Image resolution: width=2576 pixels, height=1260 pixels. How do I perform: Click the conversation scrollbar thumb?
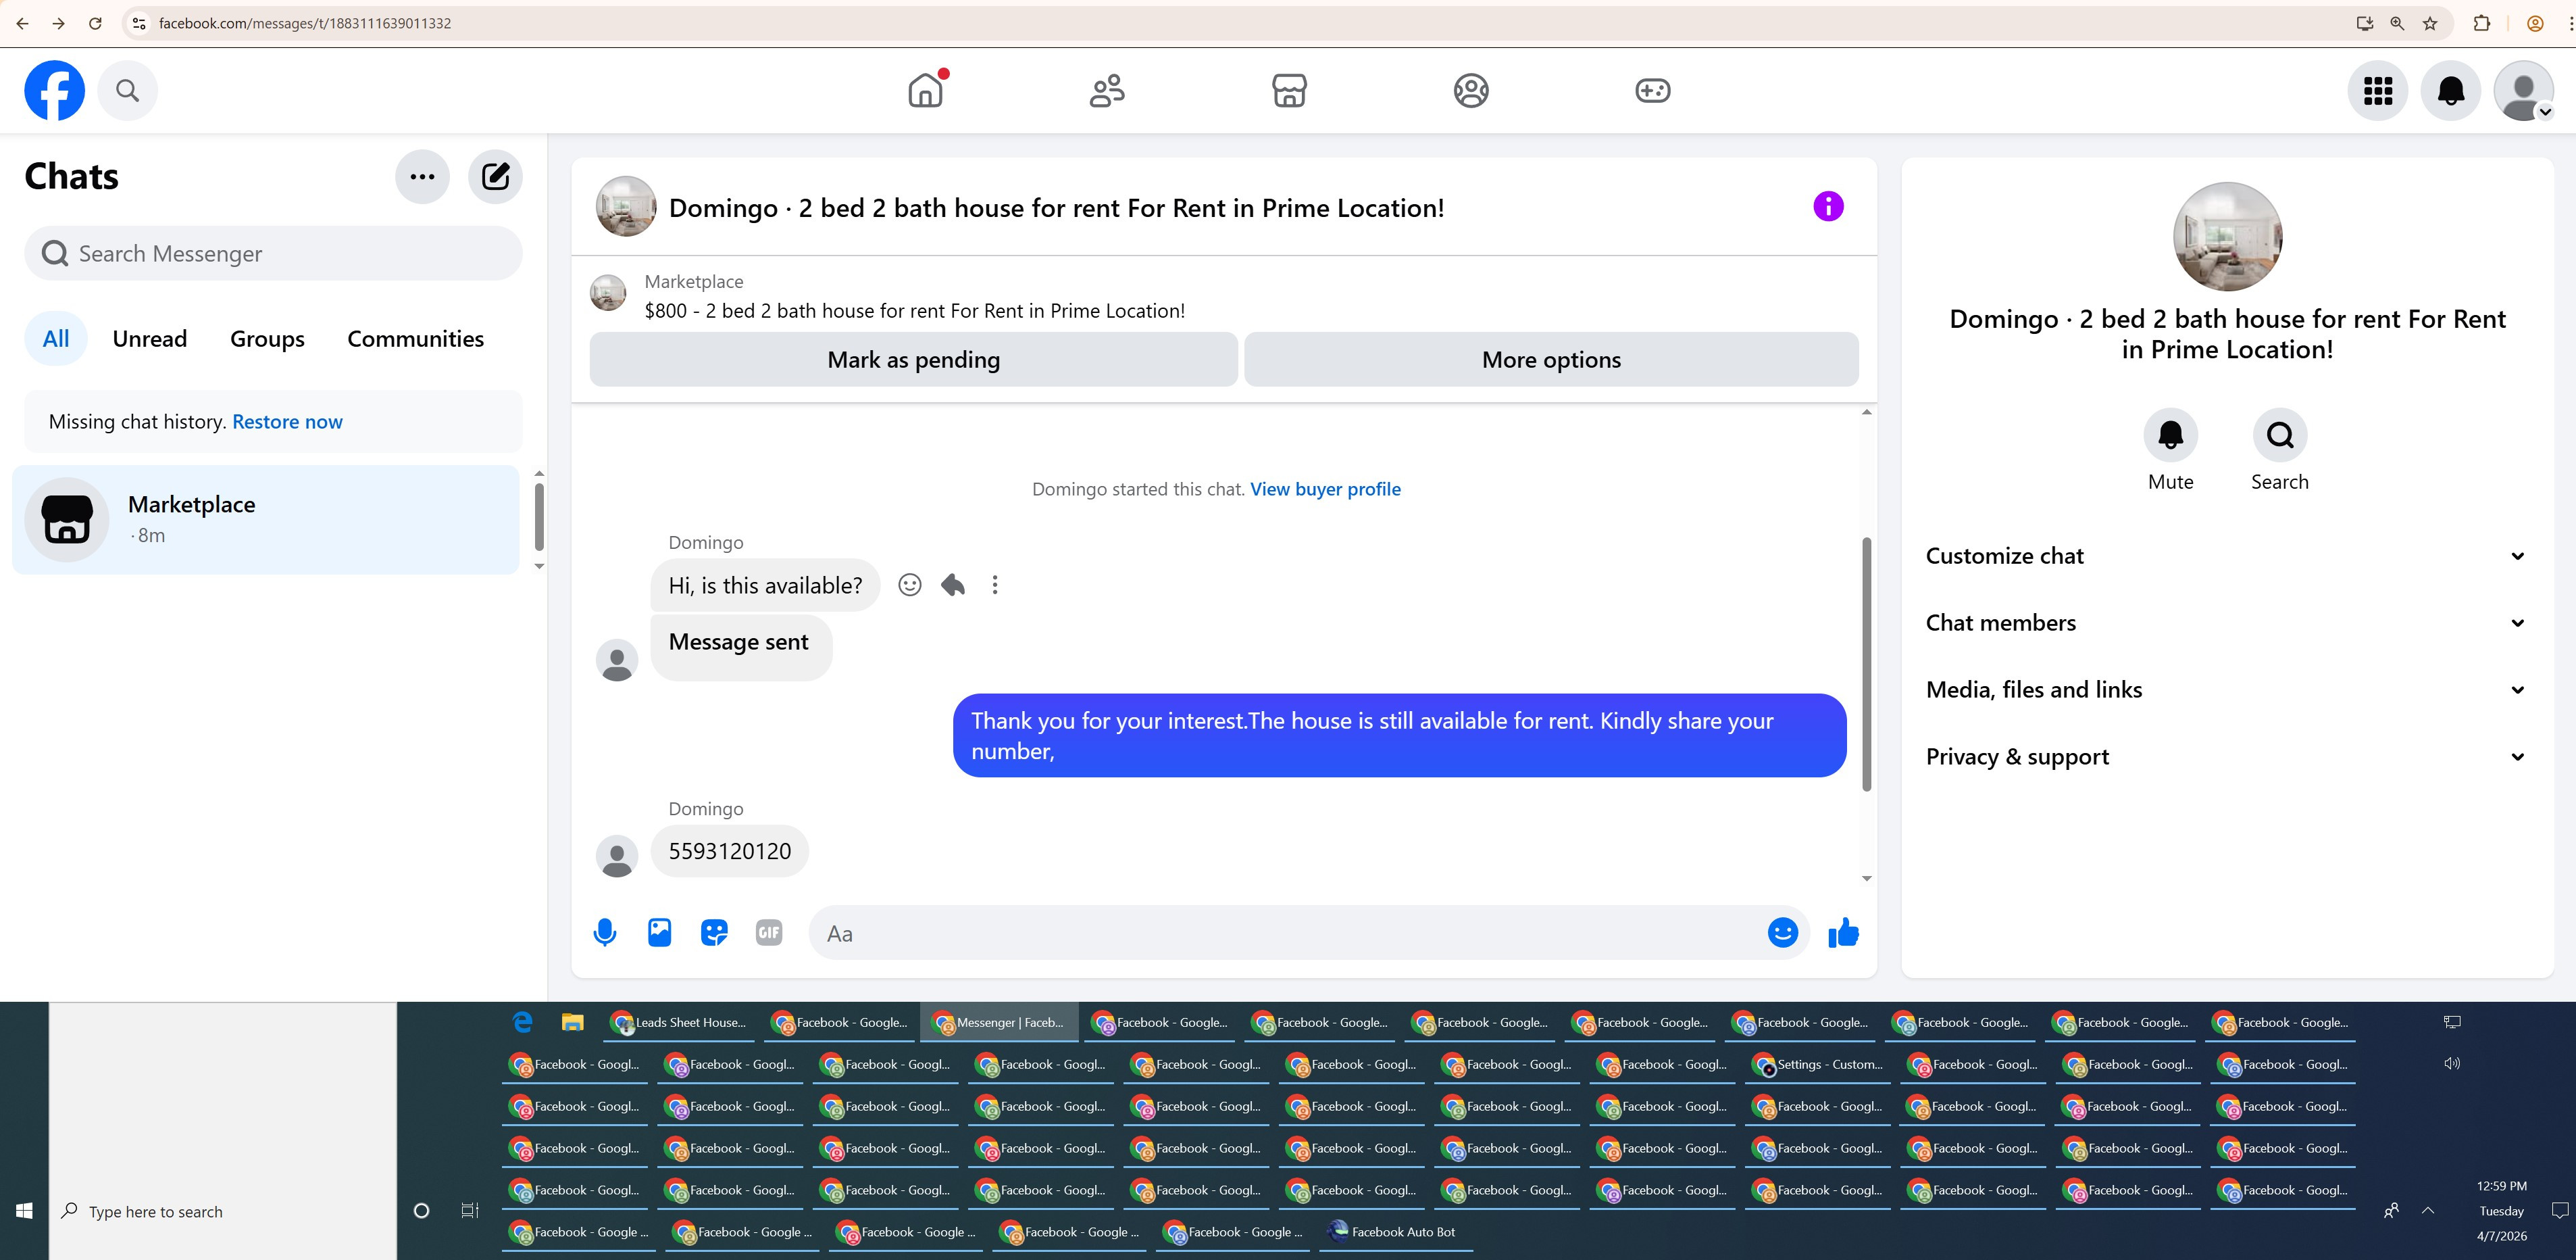[1866, 664]
